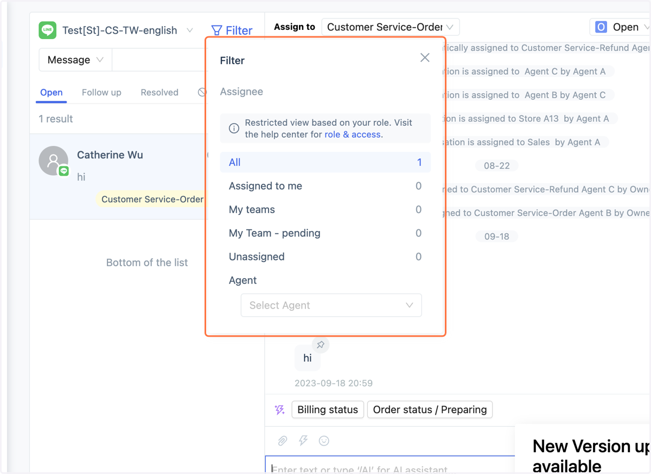Click assigned to Agent C by Agent A log

[x=528, y=71]
